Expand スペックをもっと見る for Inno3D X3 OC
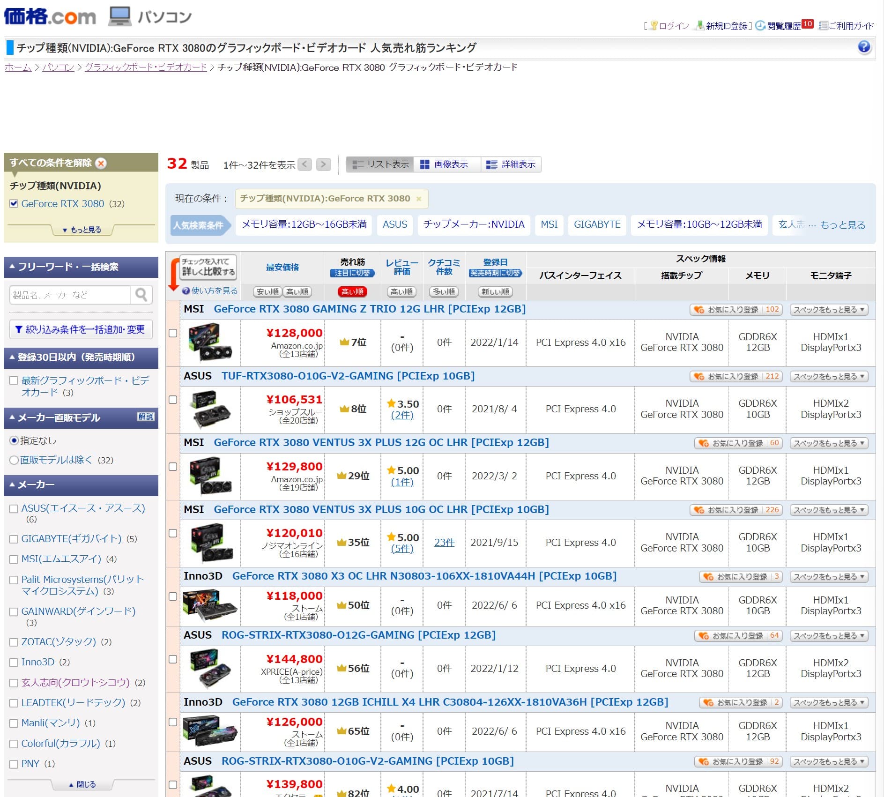The height and width of the screenshot is (797, 884). pos(829,577)
